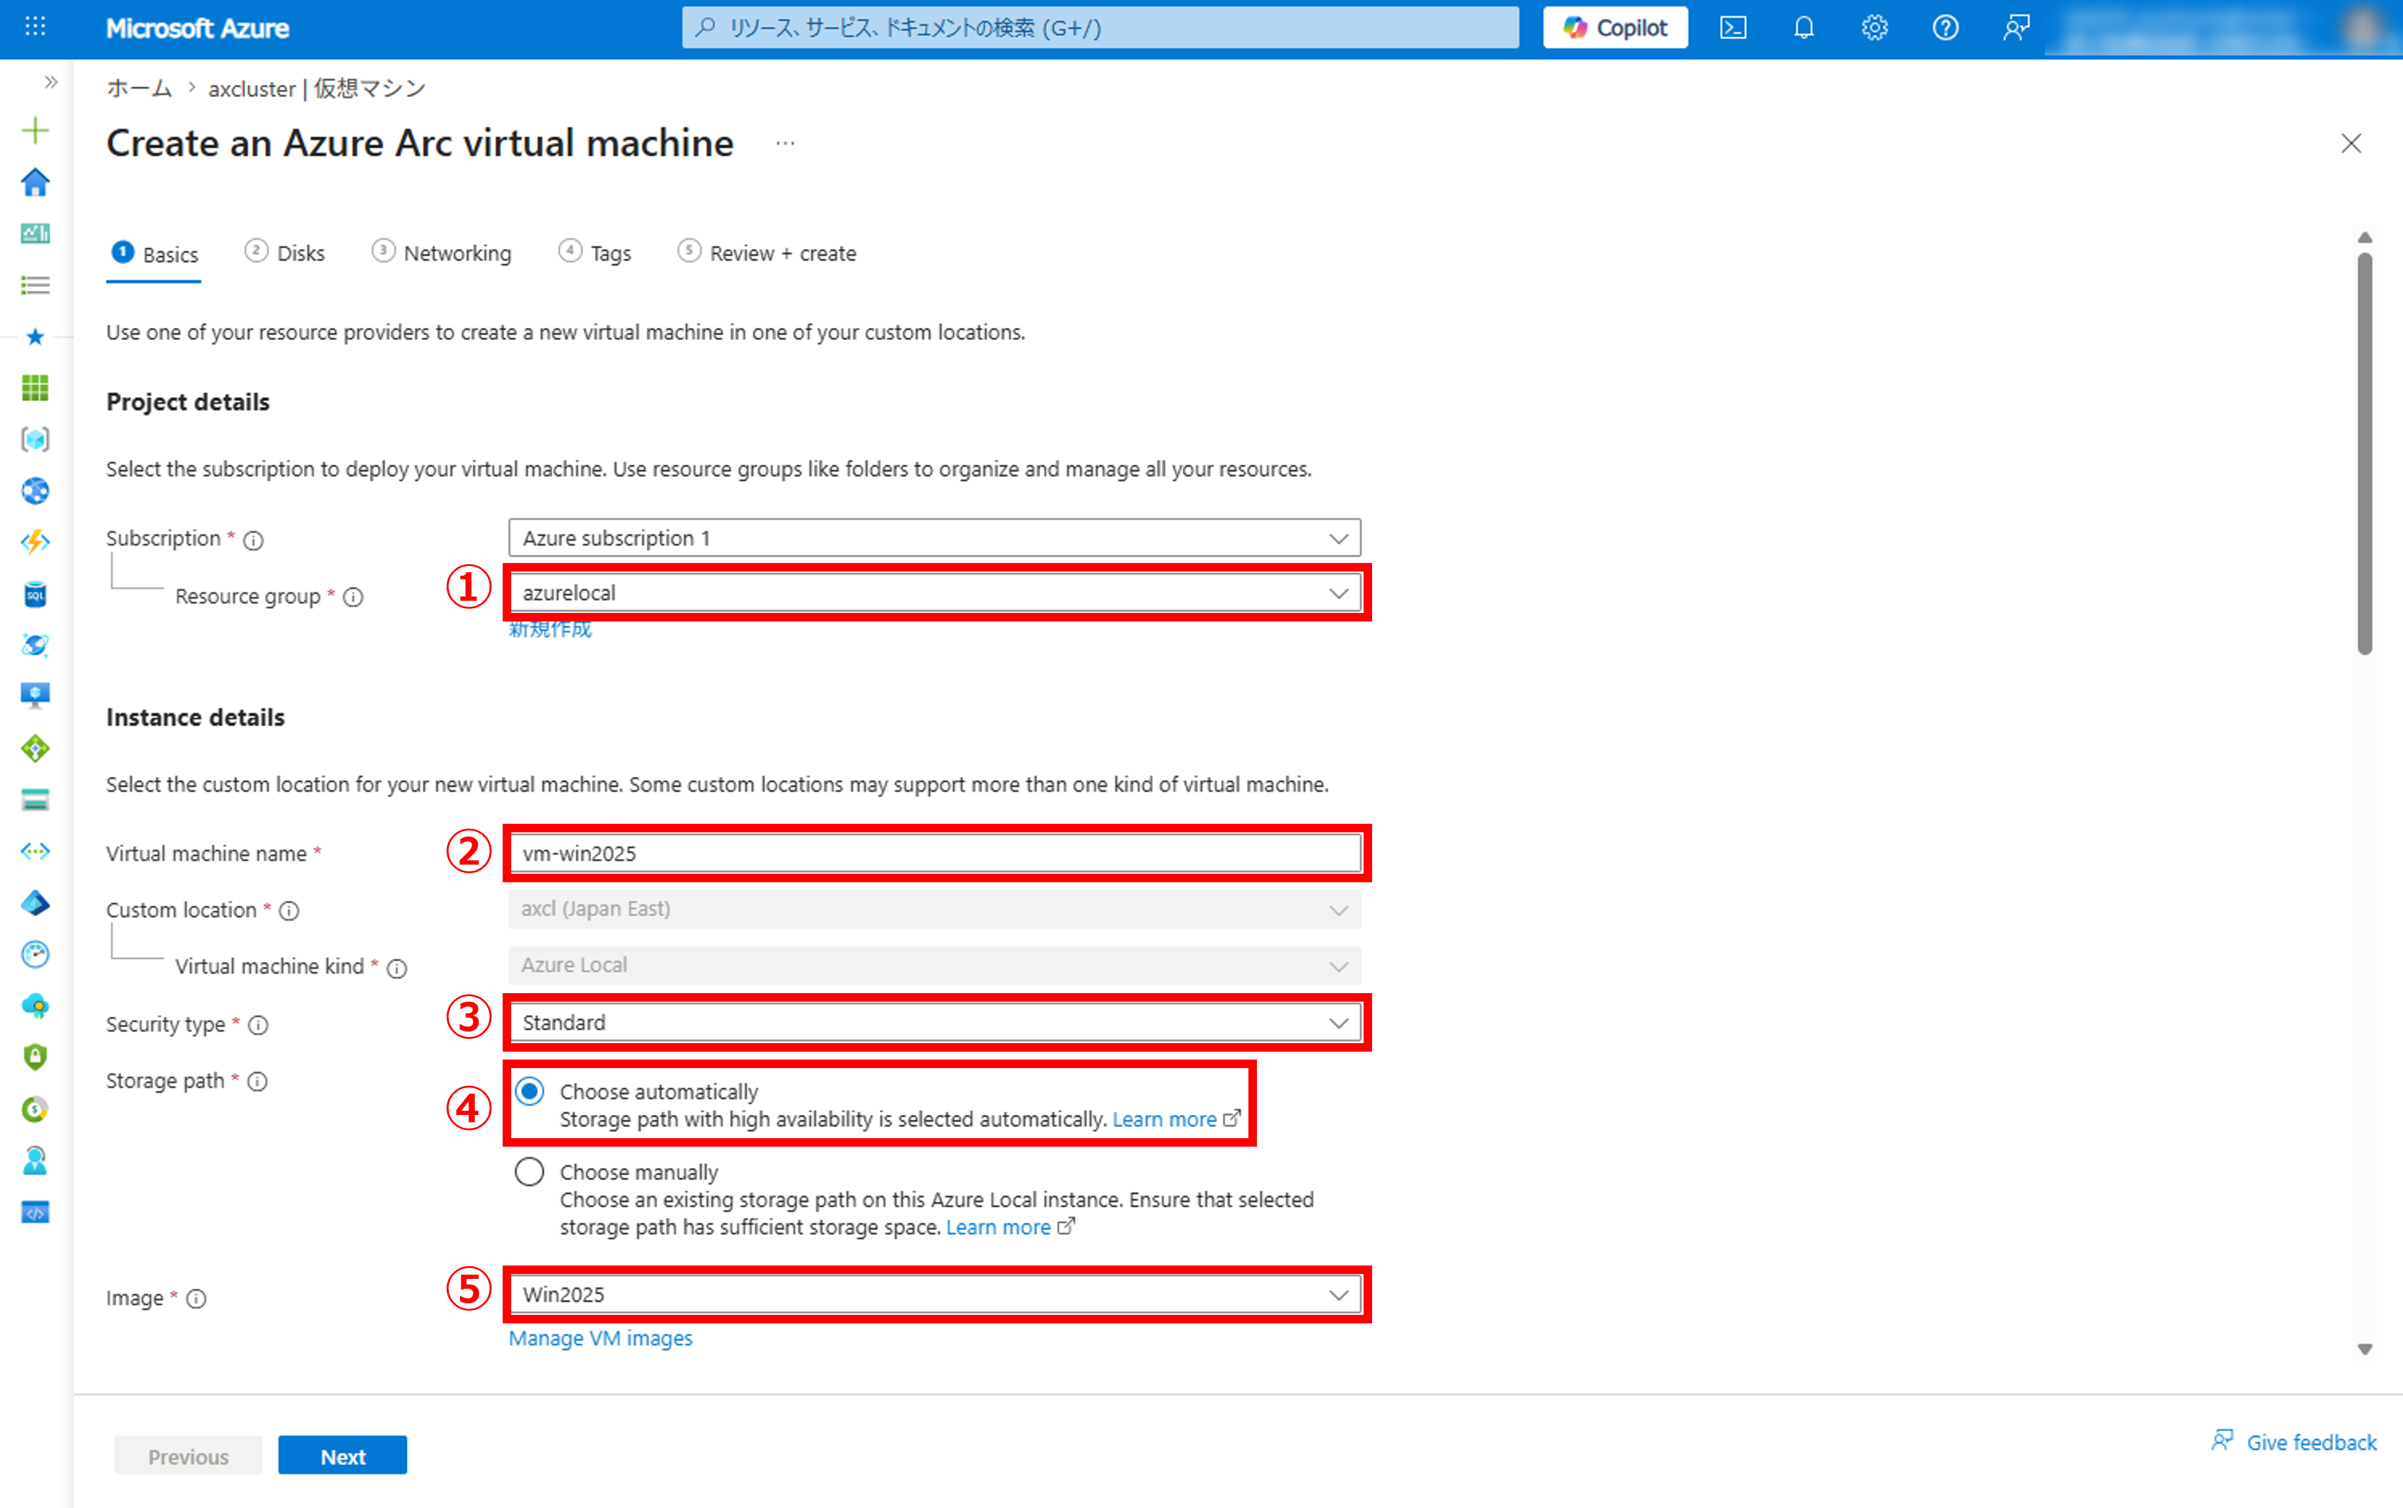Viewport: 2403px width, 1508px height.
Task: Click into the Virtual machine name field
Action: click(x=934, y=853)
